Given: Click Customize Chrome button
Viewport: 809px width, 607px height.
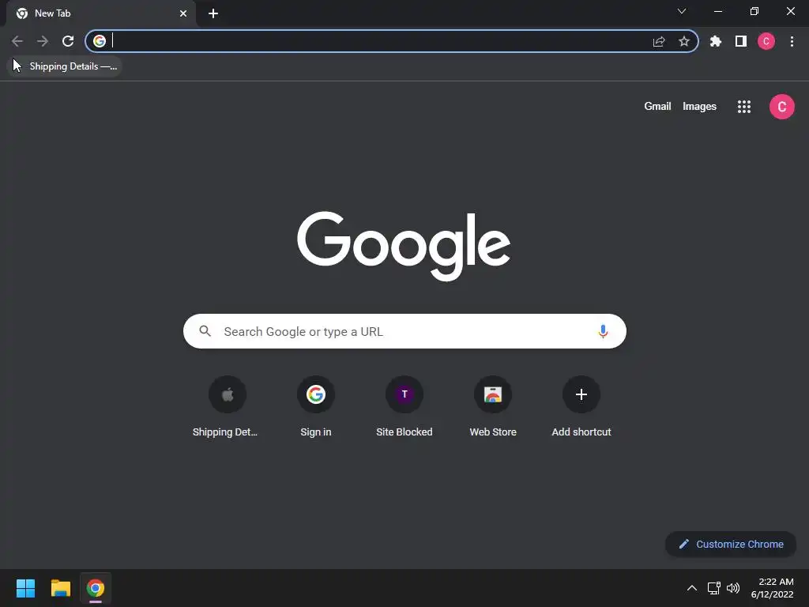Looking at the screenshot, I should [731, 544].
